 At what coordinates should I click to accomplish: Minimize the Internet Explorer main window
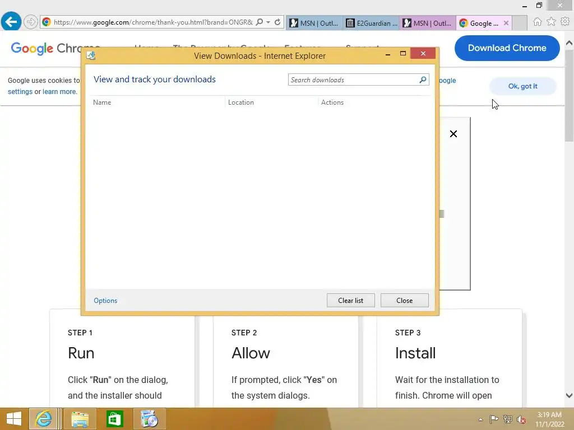pos(525,6)
